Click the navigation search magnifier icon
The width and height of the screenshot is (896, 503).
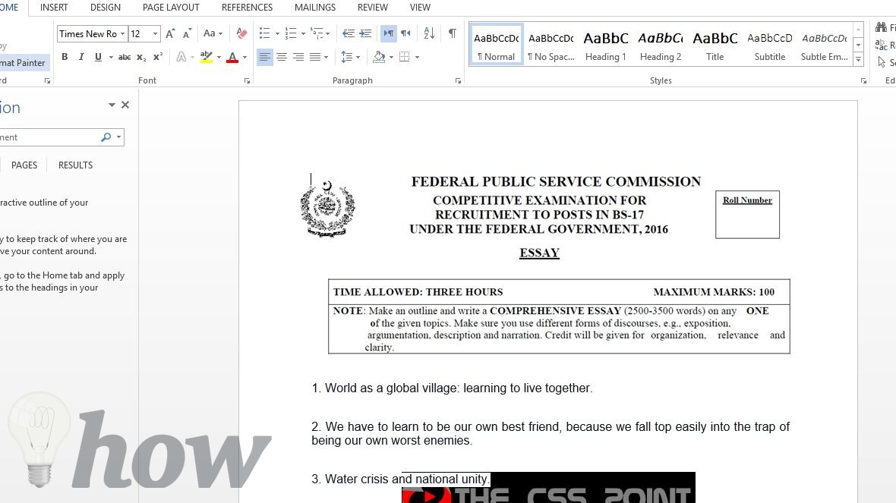pos(106,137)
